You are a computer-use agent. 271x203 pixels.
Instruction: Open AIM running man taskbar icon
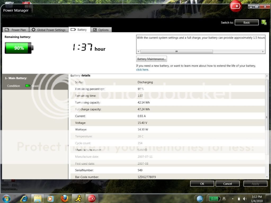pyautogui.click(x=78, y=198)
